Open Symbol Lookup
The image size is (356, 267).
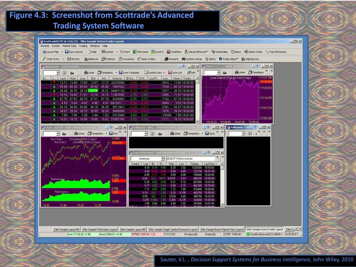192,59
